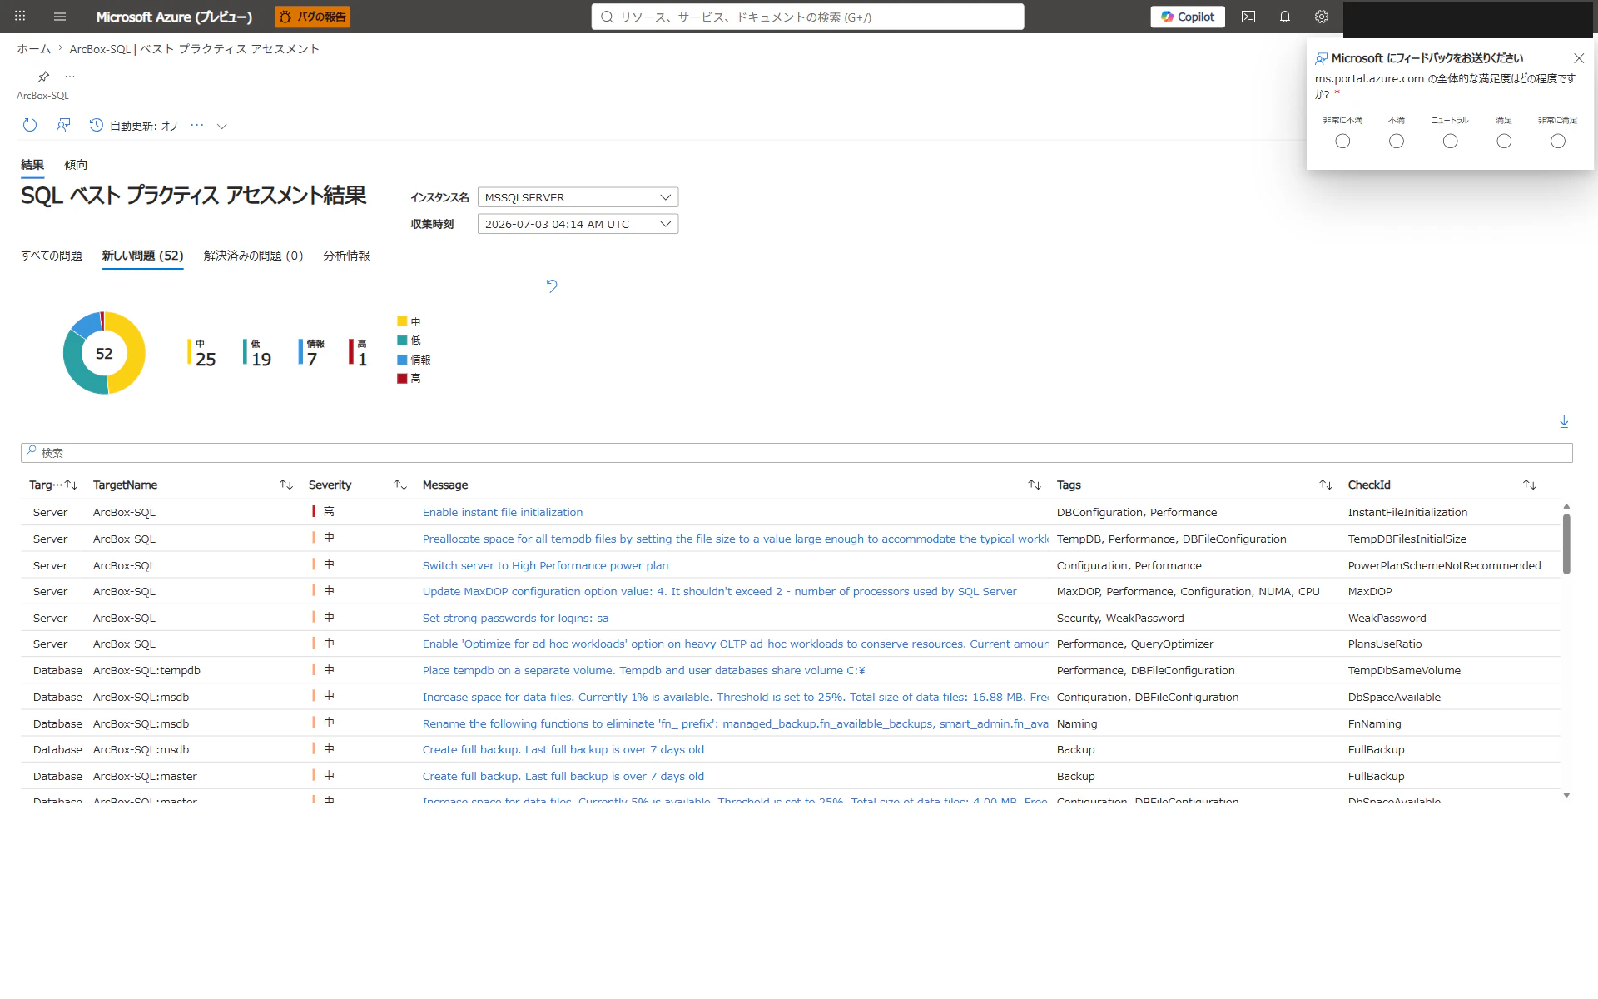Click the table vertical scrollbar thumb
Image resolution: width=1598 pixels, height=999 pixels.
[x=1566, y=544]
